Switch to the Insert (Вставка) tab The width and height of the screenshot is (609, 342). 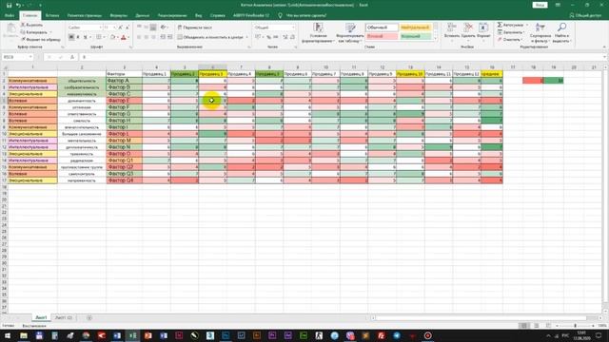pos(52,15)
